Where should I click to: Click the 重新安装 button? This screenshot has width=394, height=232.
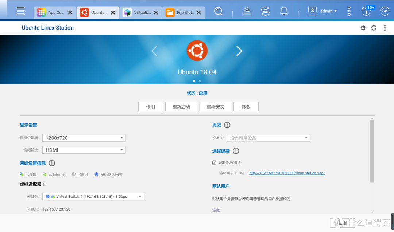[215, 107]
